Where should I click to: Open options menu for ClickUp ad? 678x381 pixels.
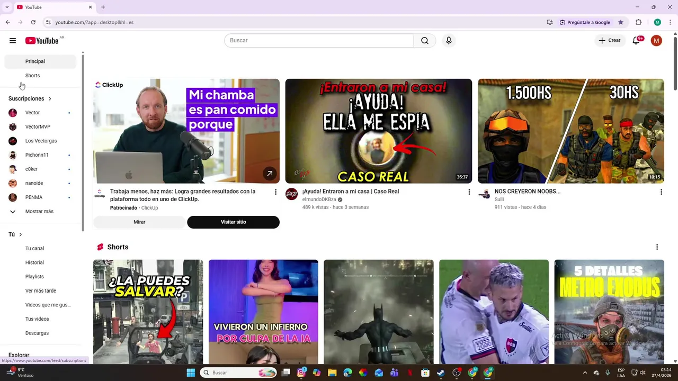pos(275,192)
